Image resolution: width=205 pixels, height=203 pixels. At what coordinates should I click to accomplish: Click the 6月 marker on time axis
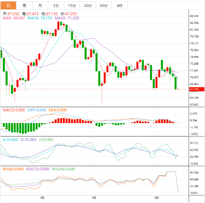[156, 198]
